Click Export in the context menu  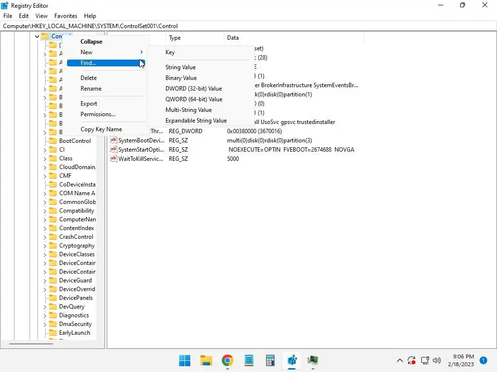click(x=89, y=104)
